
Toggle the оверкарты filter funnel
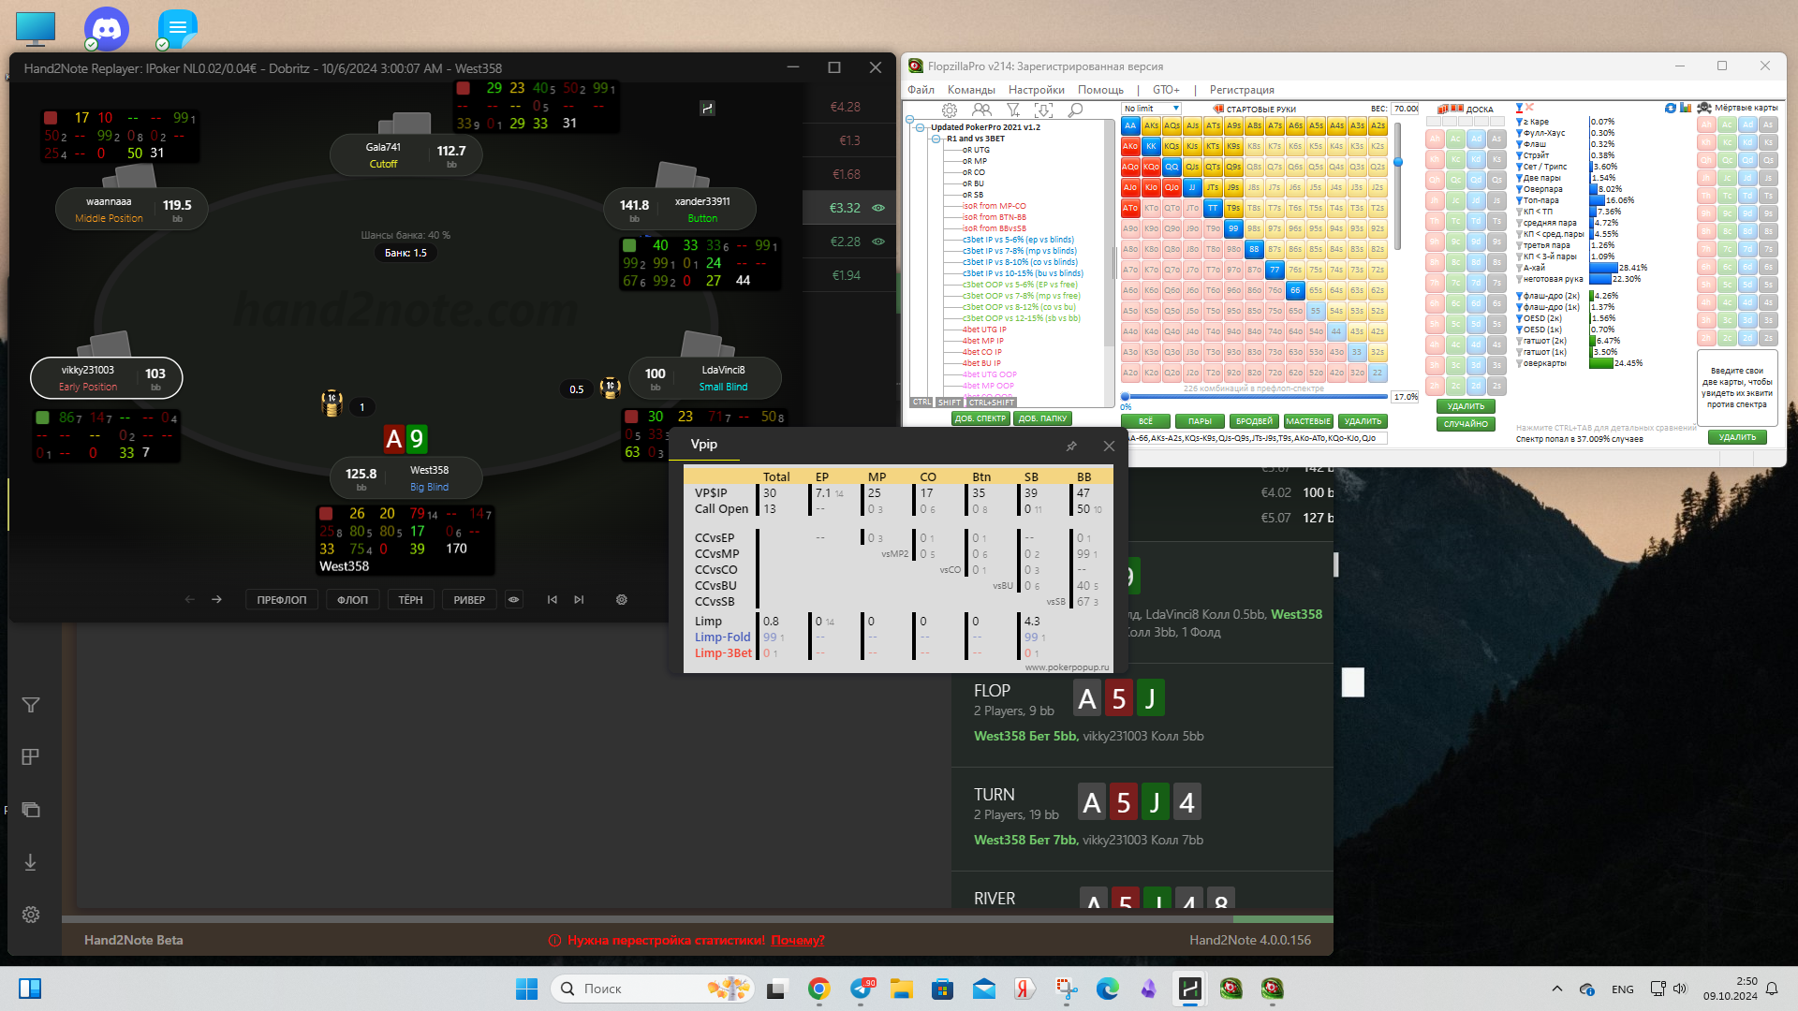click(1519, 363)
